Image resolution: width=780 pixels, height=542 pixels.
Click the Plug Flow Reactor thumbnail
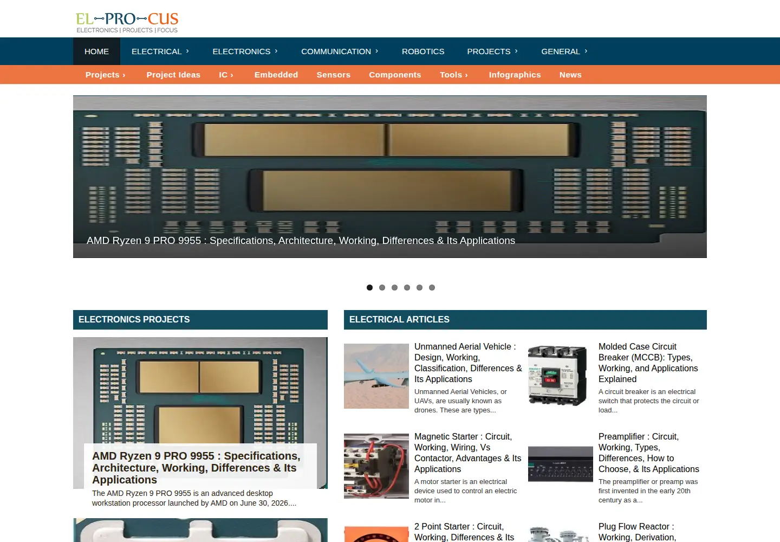pos(561,533)
